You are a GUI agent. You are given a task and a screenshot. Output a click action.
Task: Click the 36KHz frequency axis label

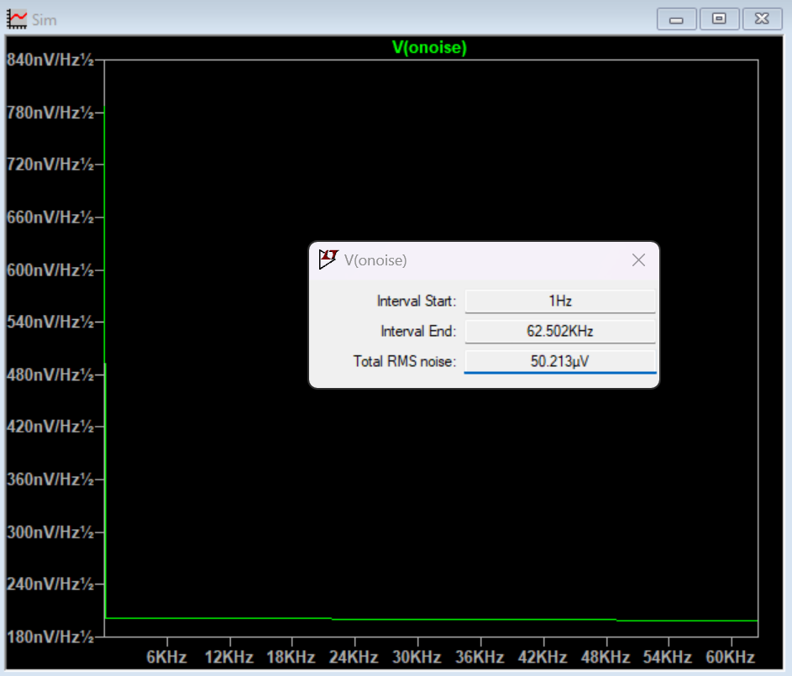[480, 658]
